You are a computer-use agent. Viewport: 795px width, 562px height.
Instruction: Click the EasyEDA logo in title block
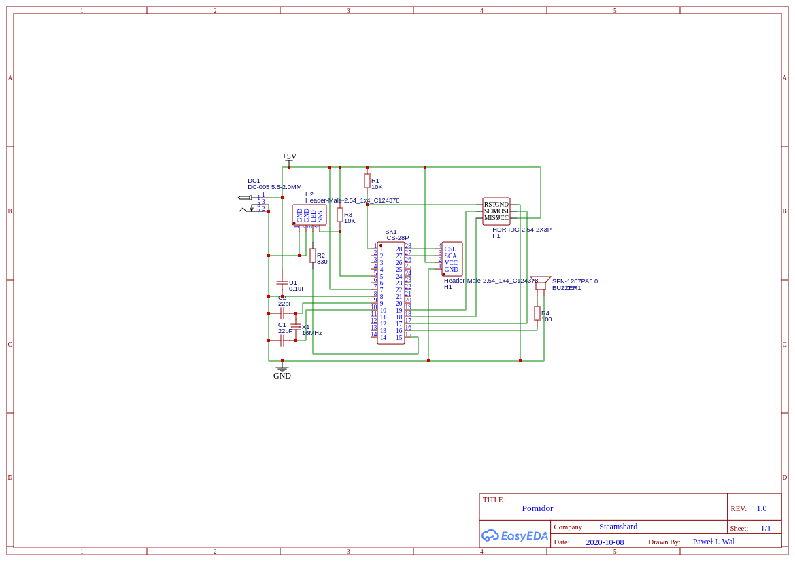pyautogui.click(x=515, y=535)
